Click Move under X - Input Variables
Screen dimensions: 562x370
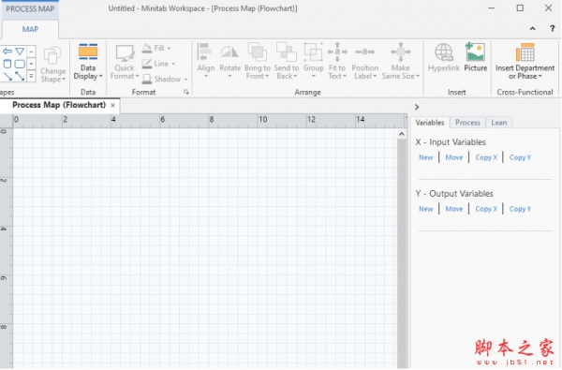pos(453,157)
